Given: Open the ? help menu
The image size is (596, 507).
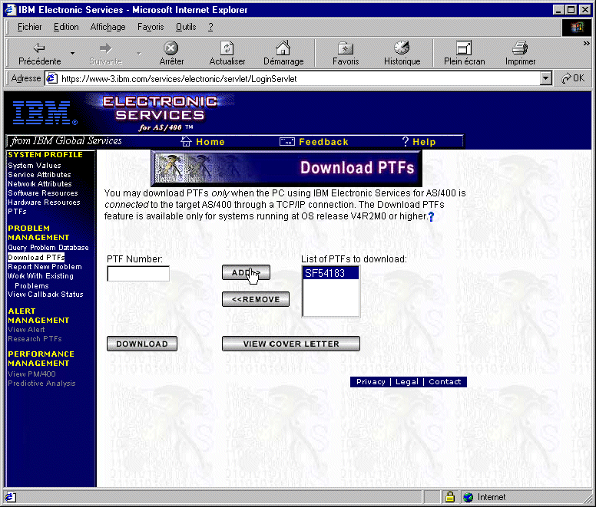Looking at the screenshot, I should pyautogui.click(x=210, y=27).
